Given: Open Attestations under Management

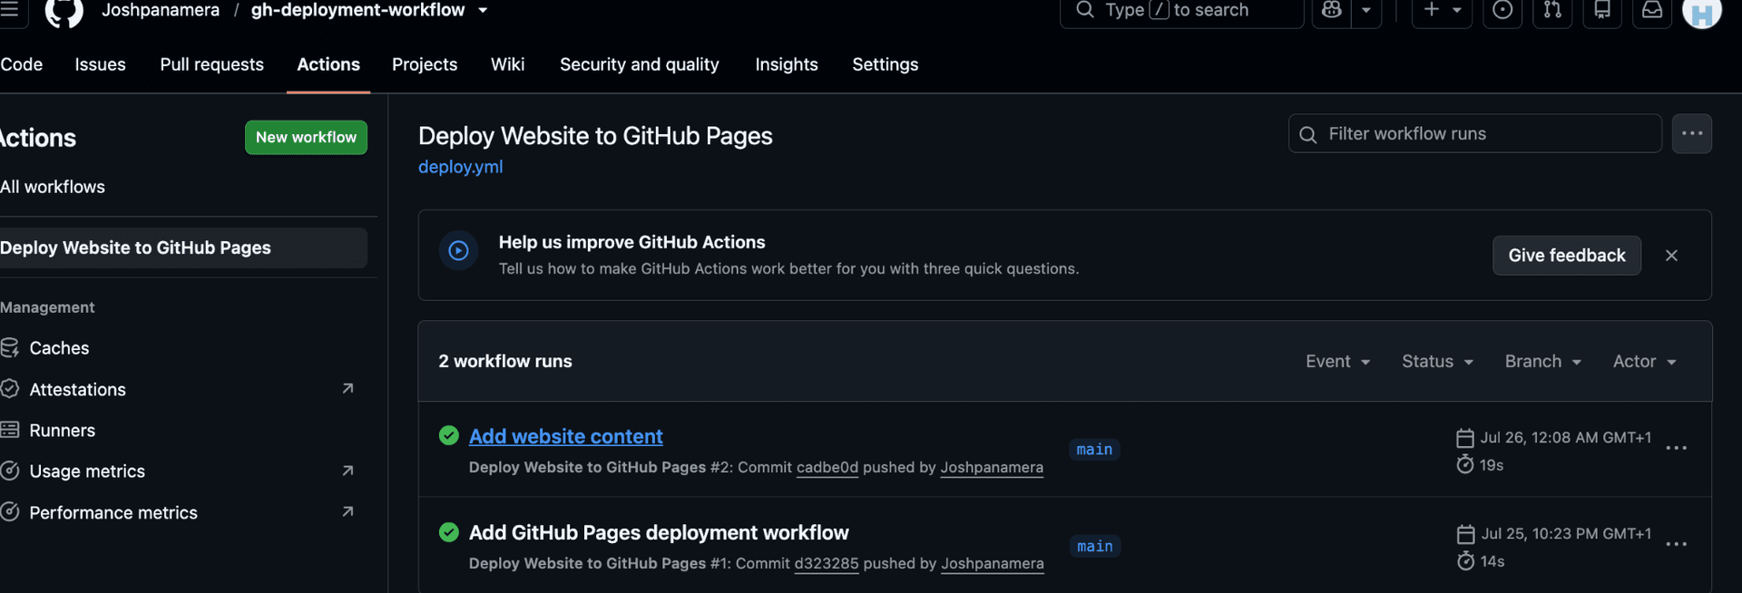Looking at the screenshot, I should pos(77,389).
